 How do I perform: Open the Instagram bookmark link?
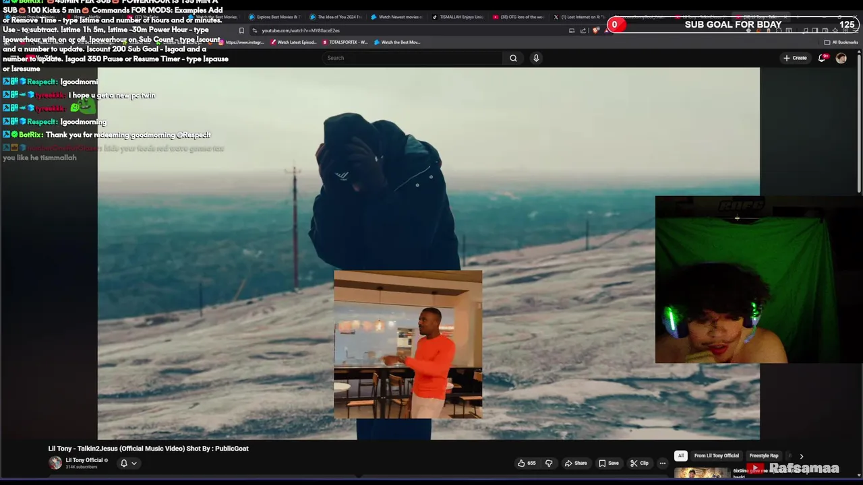241,42
